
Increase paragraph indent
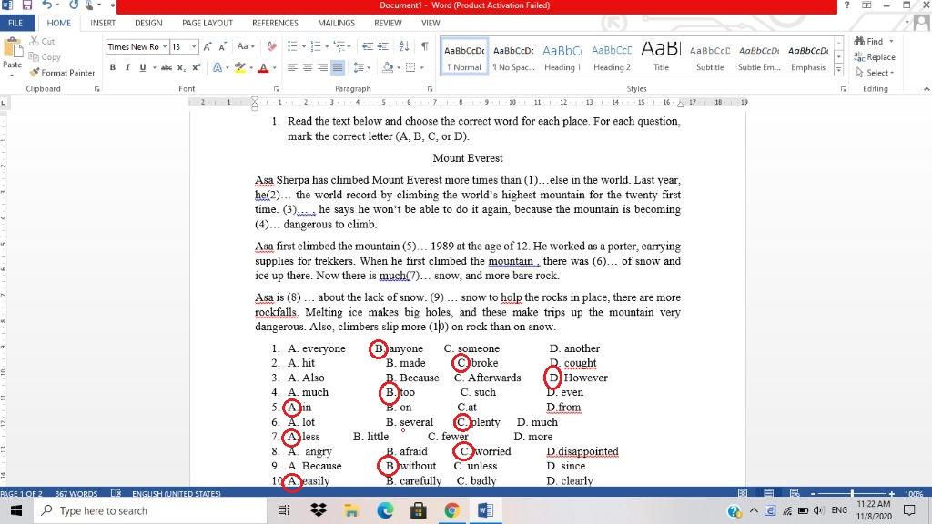(x=383, y=46)
